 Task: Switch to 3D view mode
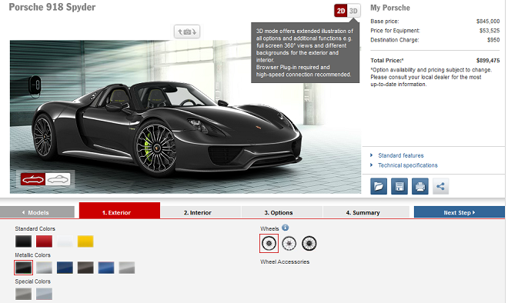(353, 11)
